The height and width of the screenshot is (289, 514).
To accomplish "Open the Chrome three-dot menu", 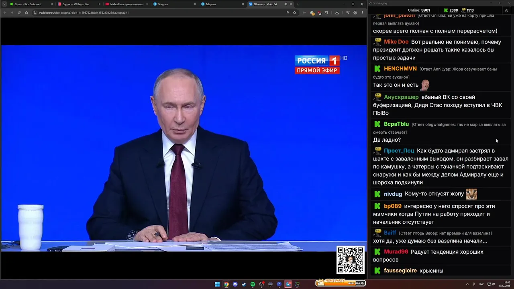I will (362, 12).
